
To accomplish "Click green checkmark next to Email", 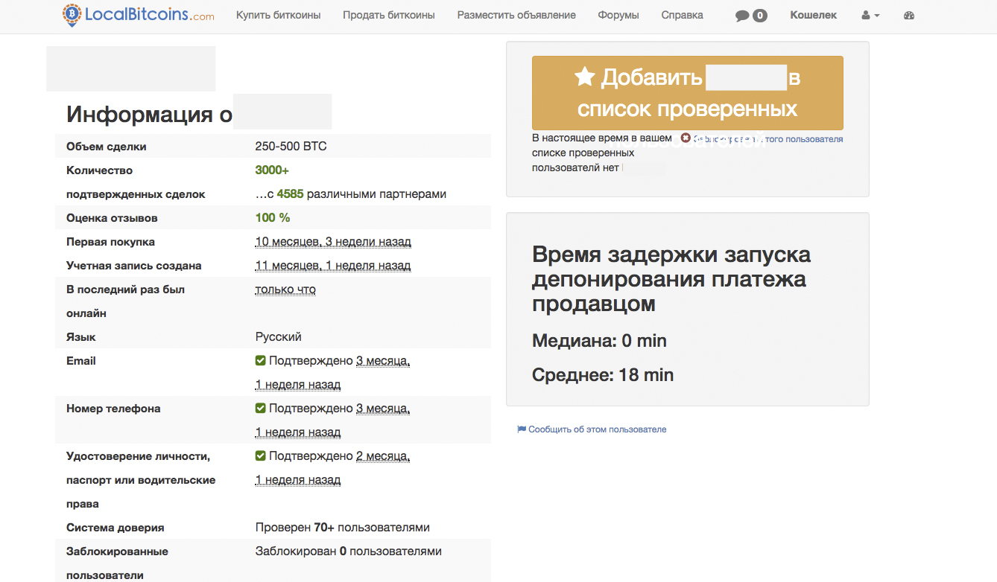I will click(x=260, y=361).
